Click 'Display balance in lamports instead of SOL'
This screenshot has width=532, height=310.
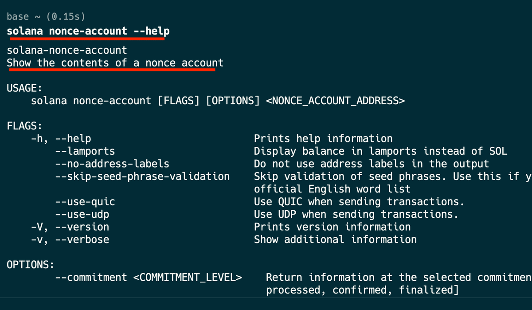(381, 151)
